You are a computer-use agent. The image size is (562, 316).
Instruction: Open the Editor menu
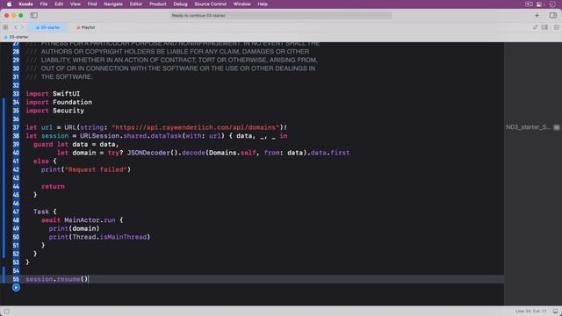tap(136, 4)
